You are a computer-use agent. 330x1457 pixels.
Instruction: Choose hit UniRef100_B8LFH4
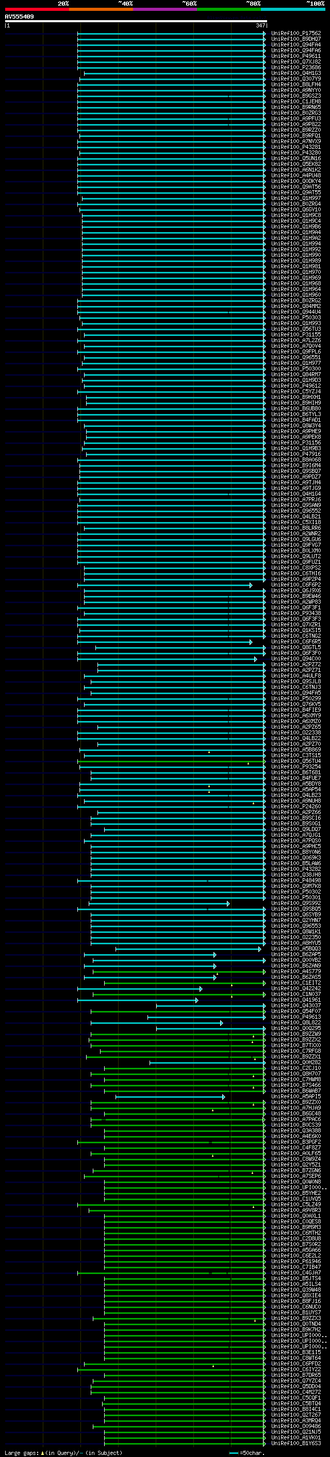pyautogui.click(x=295, y=84)
